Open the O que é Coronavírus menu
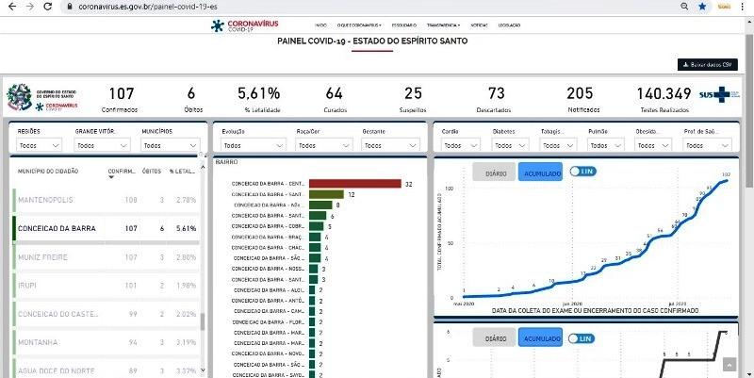This screenshot has width=754, height=378. tap(359, 25)
